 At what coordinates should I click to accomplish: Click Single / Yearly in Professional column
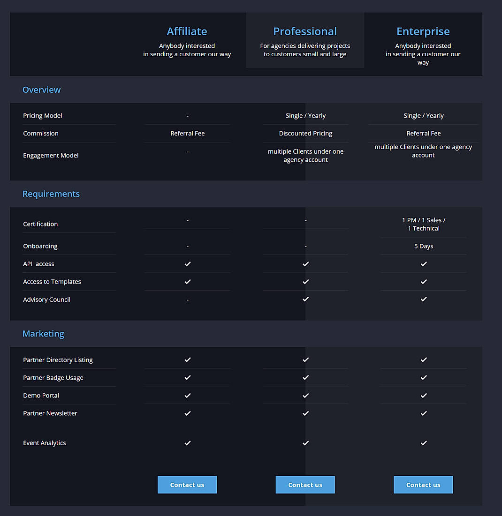(306, 115)
